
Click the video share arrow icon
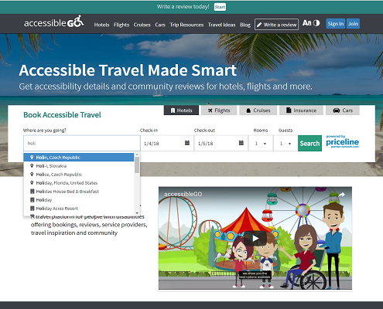pos(341,195)
